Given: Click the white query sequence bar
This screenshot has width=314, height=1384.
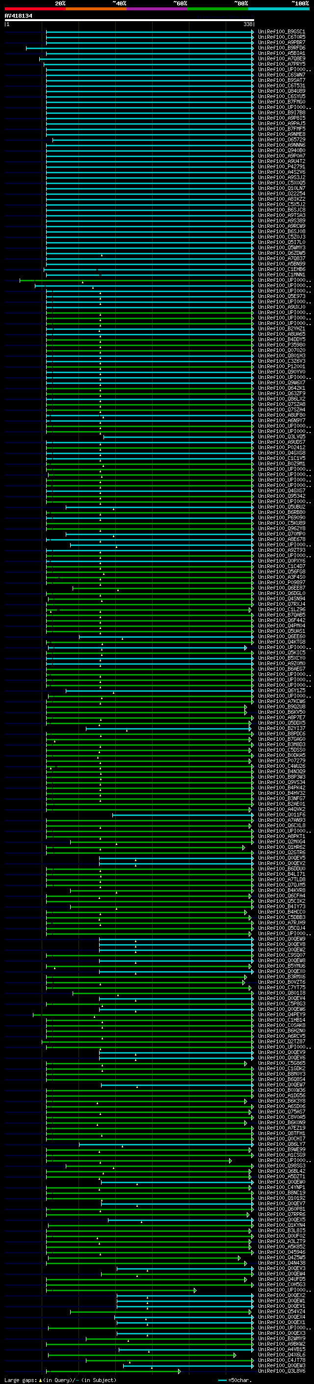Looking at the screenshot, I should pos(130,20).
